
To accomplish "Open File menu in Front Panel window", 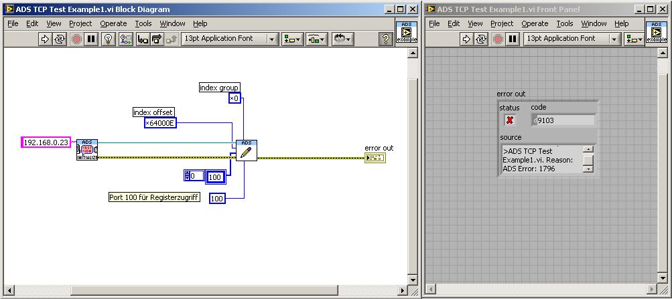I will click(x=434, y=23).
